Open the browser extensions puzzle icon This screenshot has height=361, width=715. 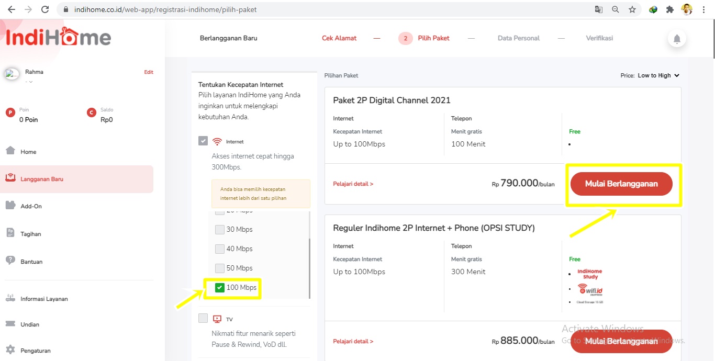(x=669, y=9)
